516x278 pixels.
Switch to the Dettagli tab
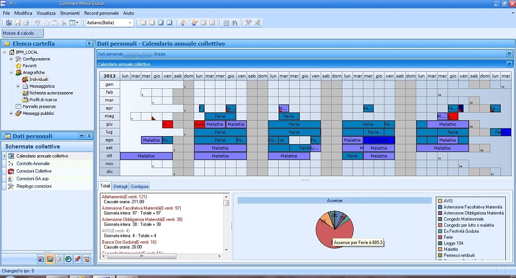(x=120, y=186)
